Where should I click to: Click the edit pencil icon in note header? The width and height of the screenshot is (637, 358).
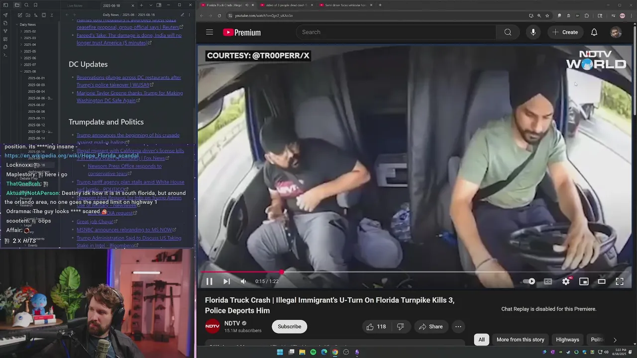tap(183, 15)
